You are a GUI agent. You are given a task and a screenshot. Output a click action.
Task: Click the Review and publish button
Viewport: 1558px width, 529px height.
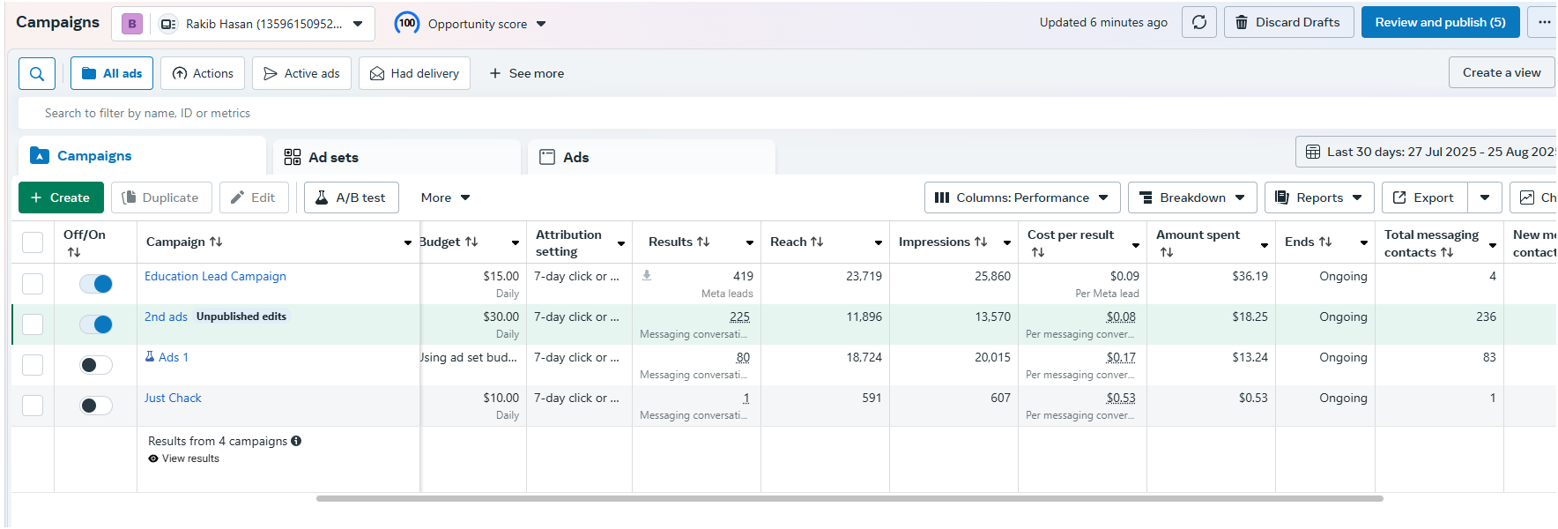point(1440,23)
